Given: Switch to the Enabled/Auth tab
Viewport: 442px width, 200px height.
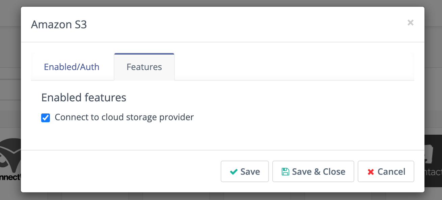Looking at the screenshot, I should (71, 67).
